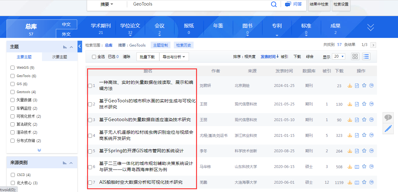The height and width of the screenshot is (192, 398).
Task: Open book reader for 马华栋 thesis
Action: pyautogui.click(x=357, y=167)
